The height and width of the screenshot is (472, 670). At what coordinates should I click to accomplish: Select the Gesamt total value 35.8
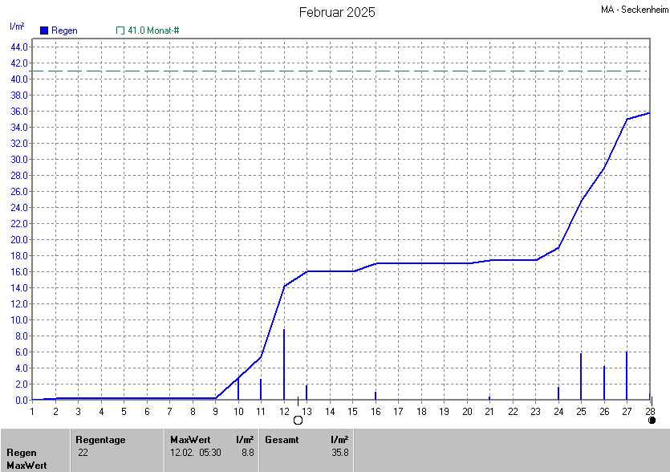[339, 453]
